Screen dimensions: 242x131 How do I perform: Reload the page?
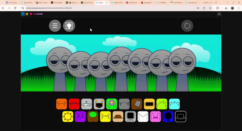(x=15, y=8)
